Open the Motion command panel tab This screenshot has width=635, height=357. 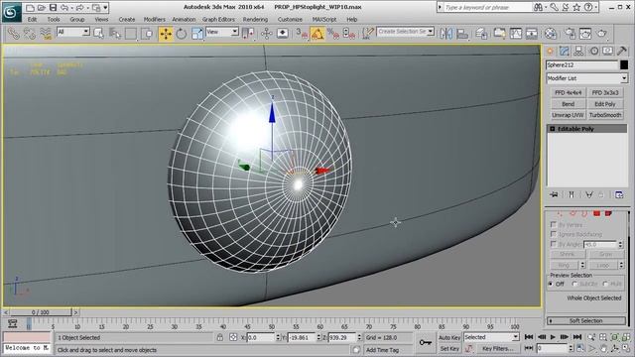pyautogui.click(x=593, y=51)
